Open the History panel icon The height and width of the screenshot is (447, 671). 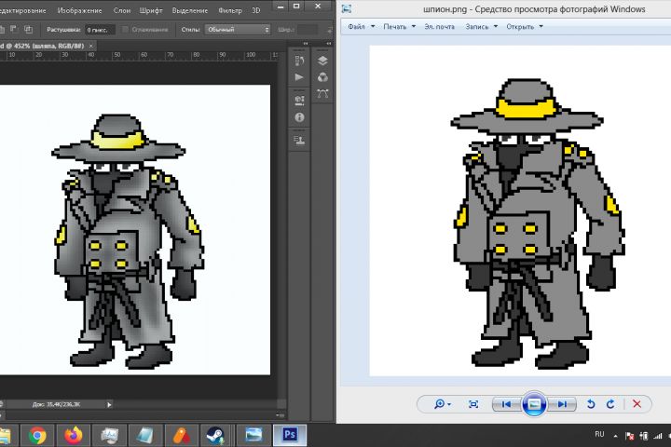tap(299, 59)
